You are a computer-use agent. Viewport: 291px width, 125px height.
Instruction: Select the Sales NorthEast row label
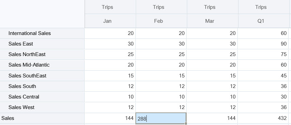(x=42, y=54)
